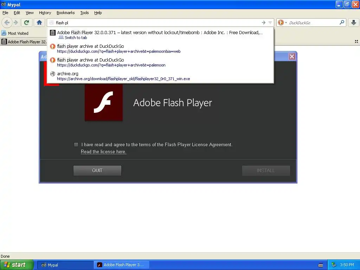Open the DuckDuckGo search engine selector
This screenshot has height=270, width=360.
[x=282, y=22]
